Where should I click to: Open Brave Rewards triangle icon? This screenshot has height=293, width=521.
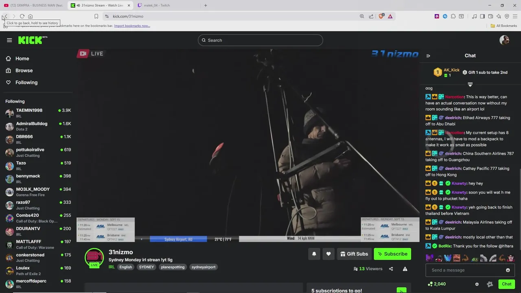[x=390, y=16]
